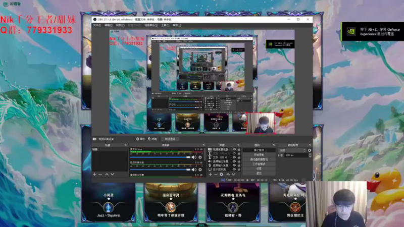Viewport: 404px width, 227px height.
Task: Click the 开始录制 button in Controls
Action: (259, 155)
